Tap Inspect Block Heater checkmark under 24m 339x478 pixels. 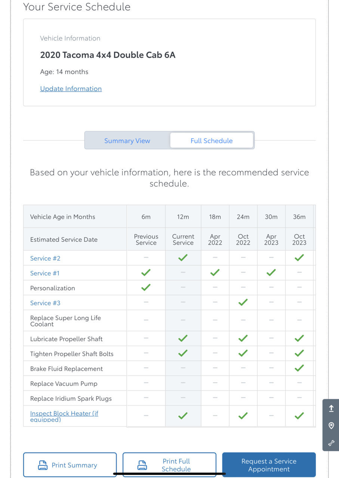point(243,416)
